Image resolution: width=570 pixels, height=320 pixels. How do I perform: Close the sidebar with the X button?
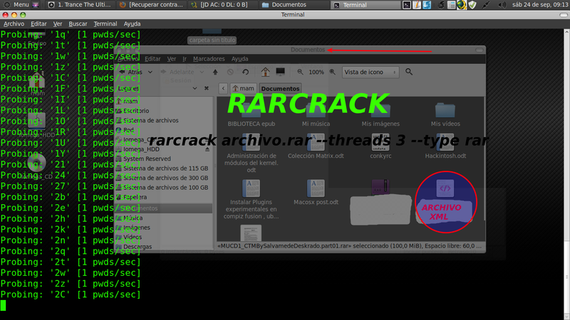tap(206, 87)
